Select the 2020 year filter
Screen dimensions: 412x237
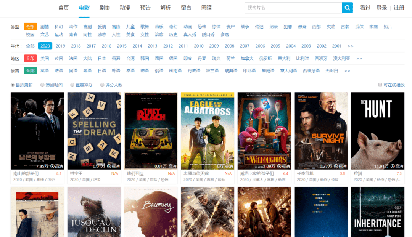(x=45, y=46)
